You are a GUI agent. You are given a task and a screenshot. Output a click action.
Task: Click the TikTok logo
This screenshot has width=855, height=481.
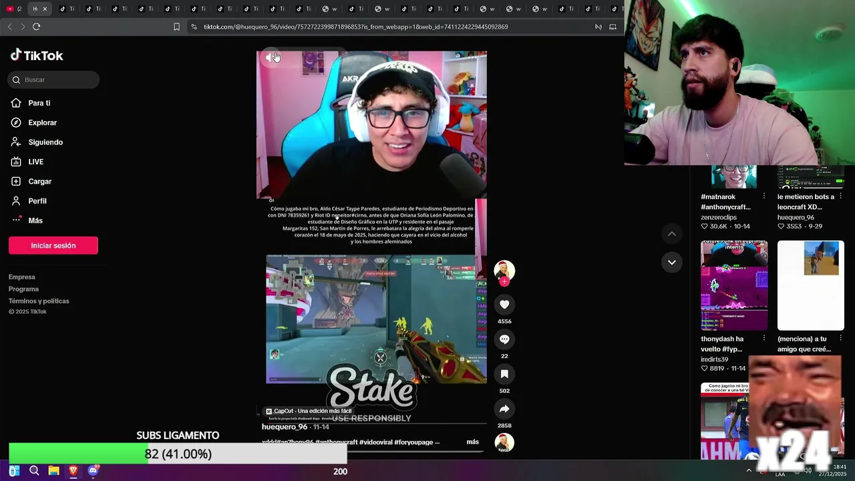[x=37, y=55]
